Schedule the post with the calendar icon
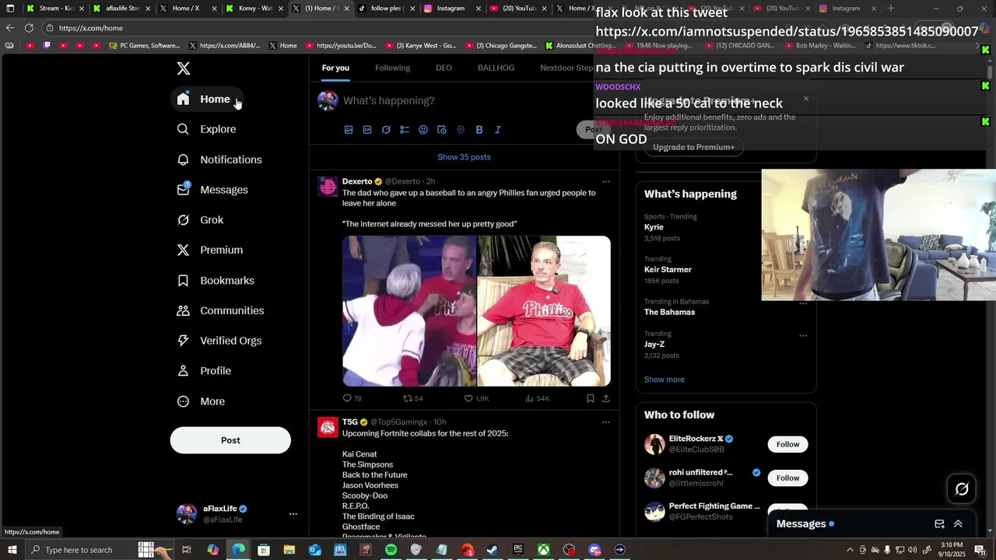 point(442,130)
